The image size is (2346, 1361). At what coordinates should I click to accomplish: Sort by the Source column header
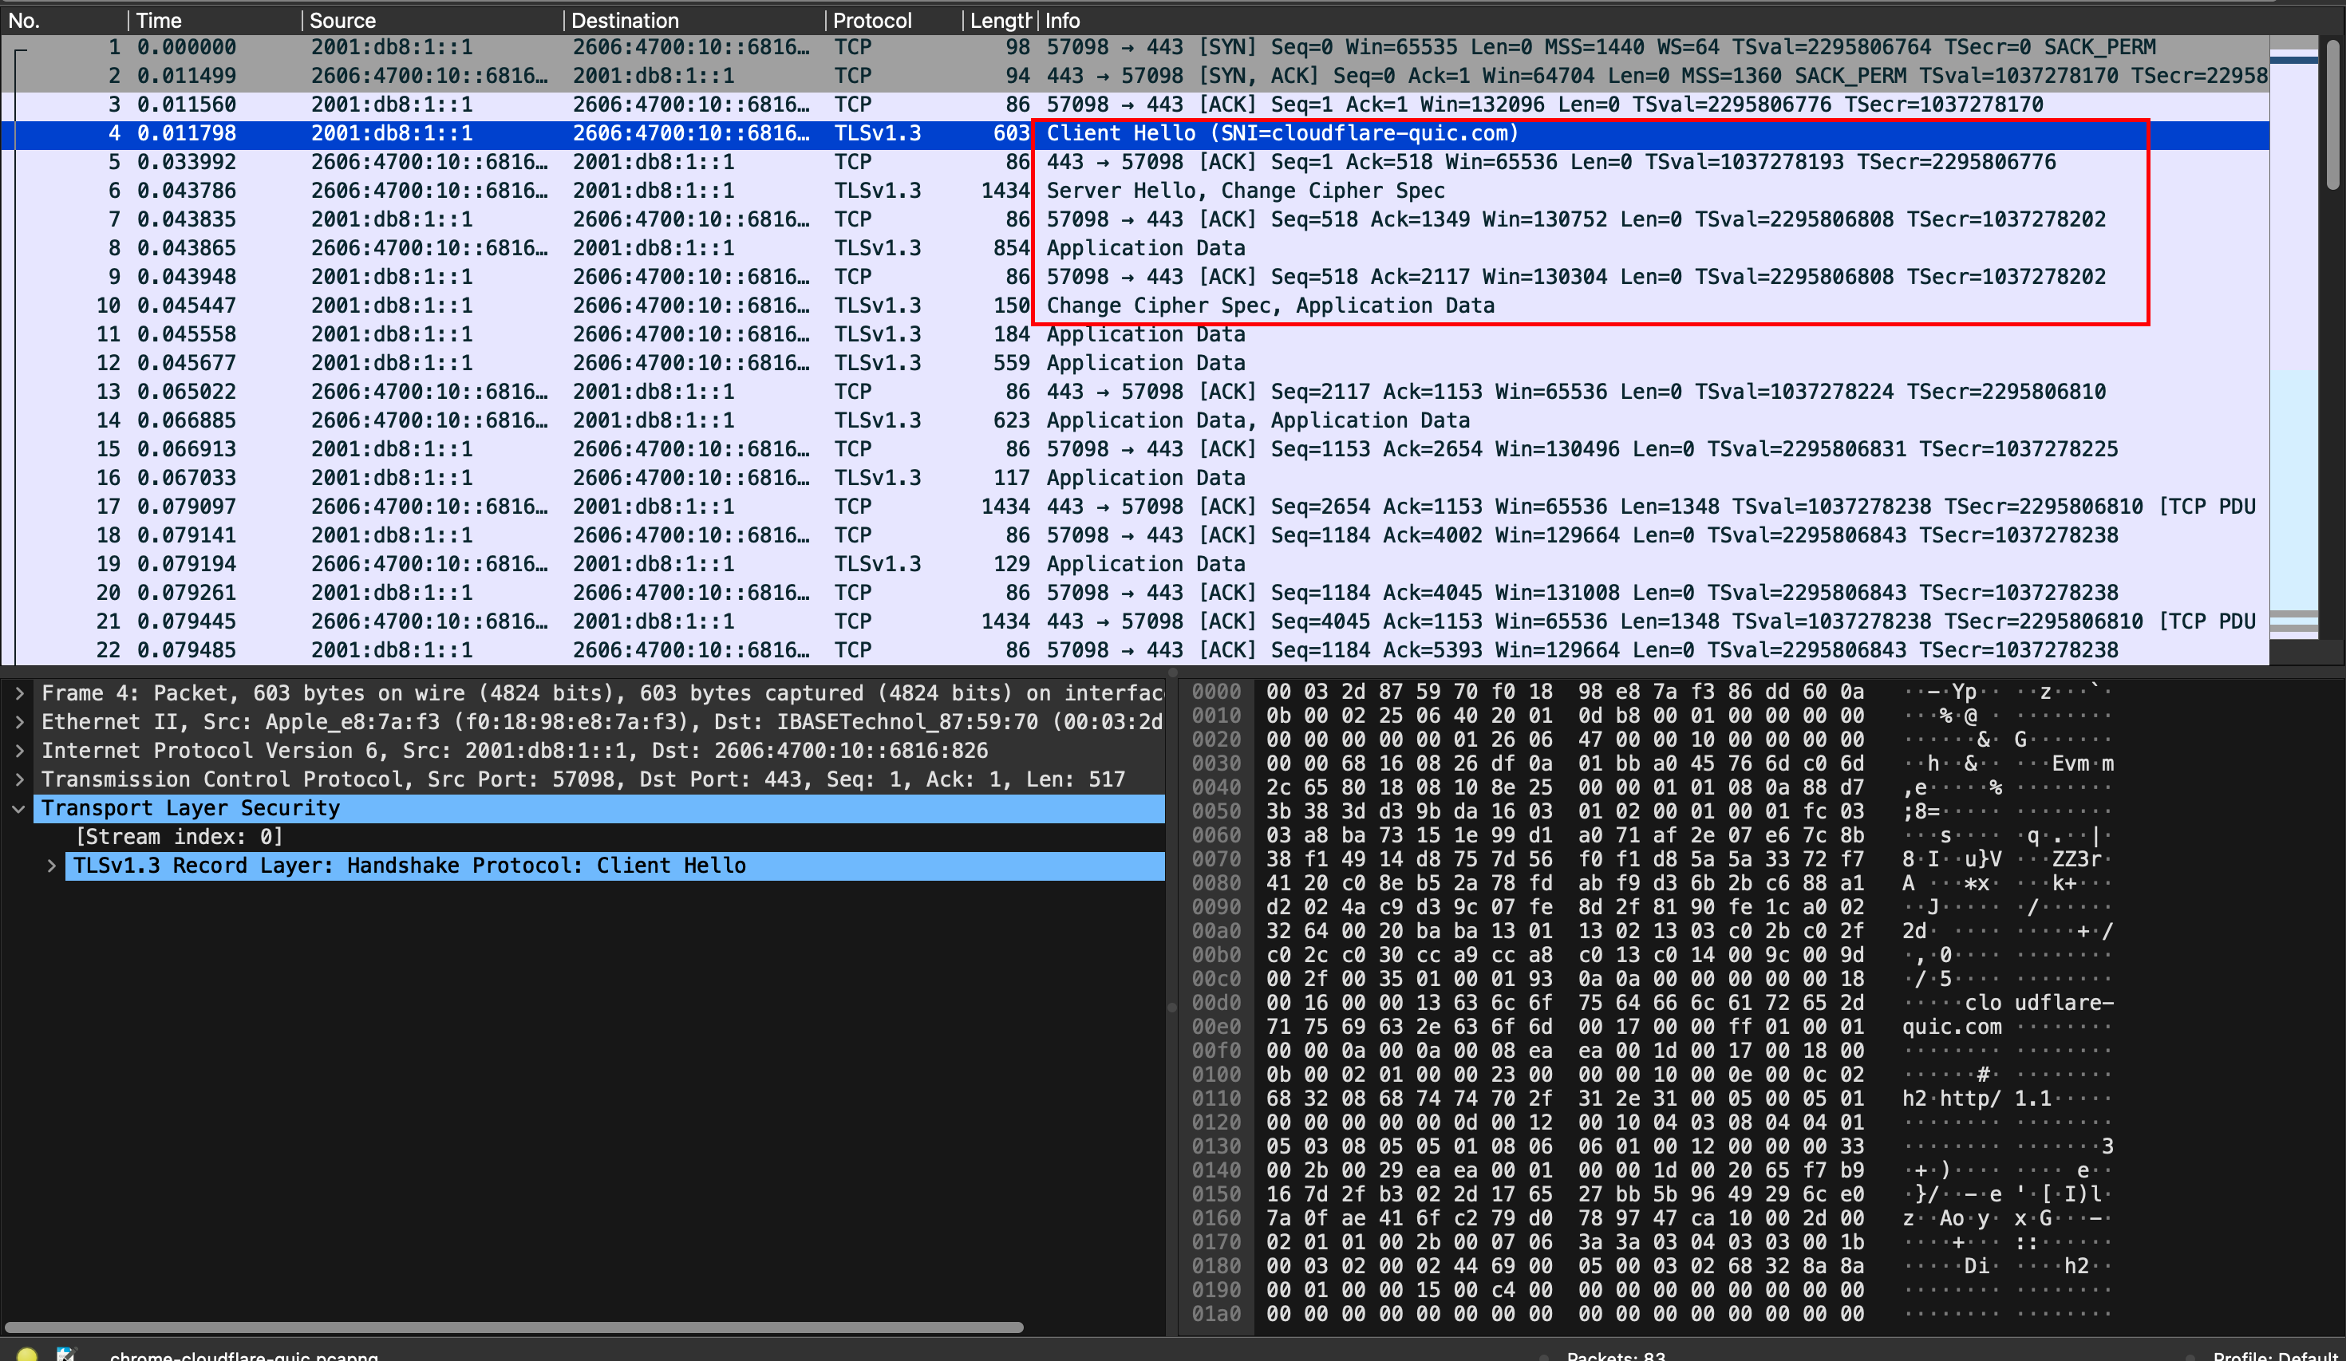[x=432, y=21]
